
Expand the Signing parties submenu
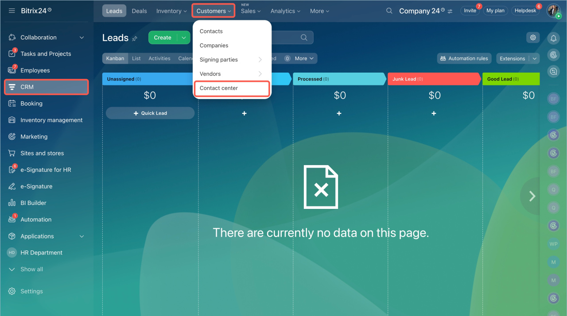pyautogui.click(x=232, y=60)
